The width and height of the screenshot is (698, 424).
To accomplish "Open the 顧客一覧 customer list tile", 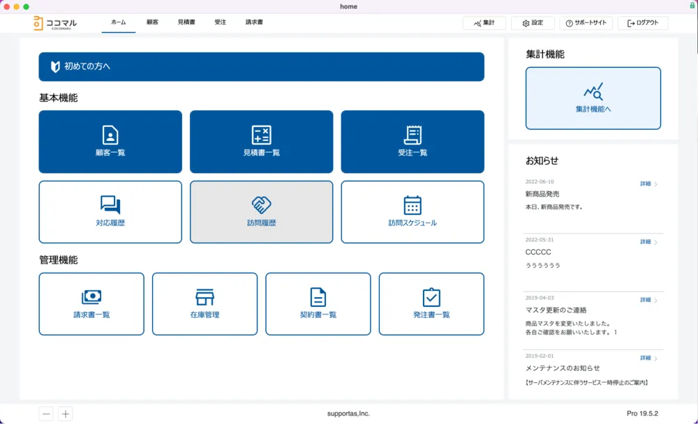I will click(x=110, y=142).
